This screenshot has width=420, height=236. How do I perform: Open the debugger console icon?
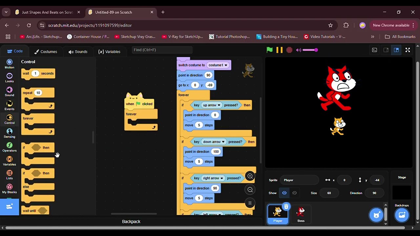click(x=374, y=50)
